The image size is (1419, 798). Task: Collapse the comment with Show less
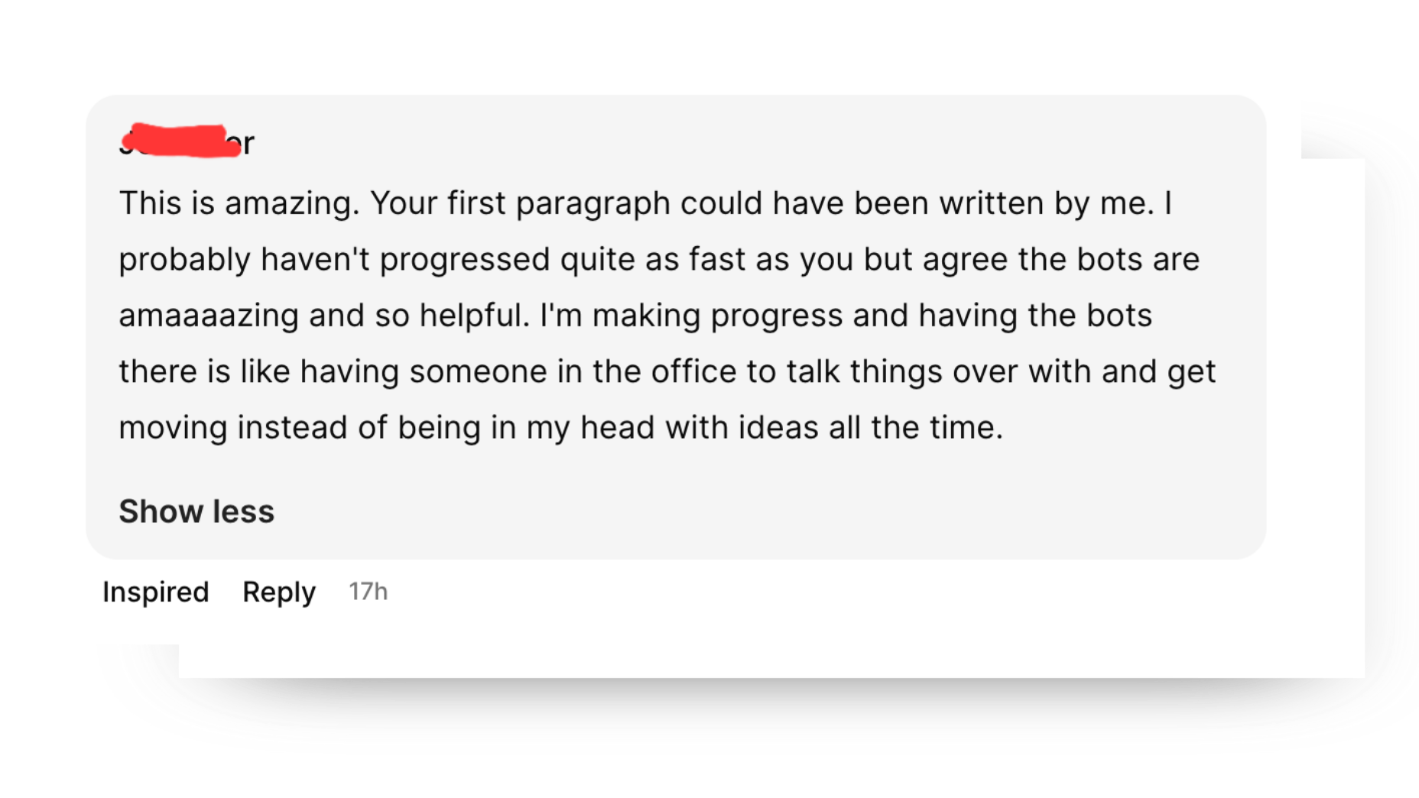pyautogui.click(x=196, y=511)
